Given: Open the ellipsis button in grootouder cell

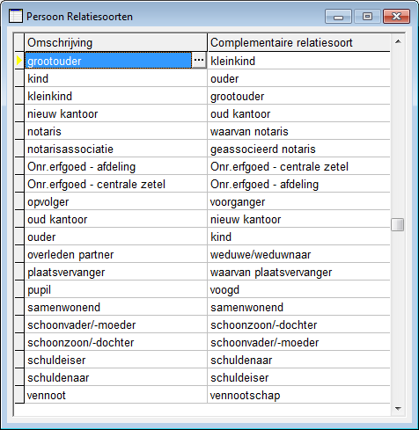Looking at the screenshot, I should click(199, 60).
